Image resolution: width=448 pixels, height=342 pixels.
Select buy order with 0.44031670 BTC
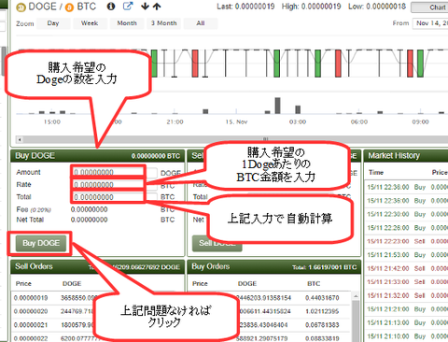point(270,298)
